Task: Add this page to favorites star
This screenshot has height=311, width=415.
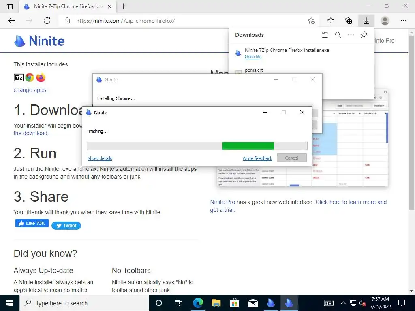Action: tap(312, 21)
